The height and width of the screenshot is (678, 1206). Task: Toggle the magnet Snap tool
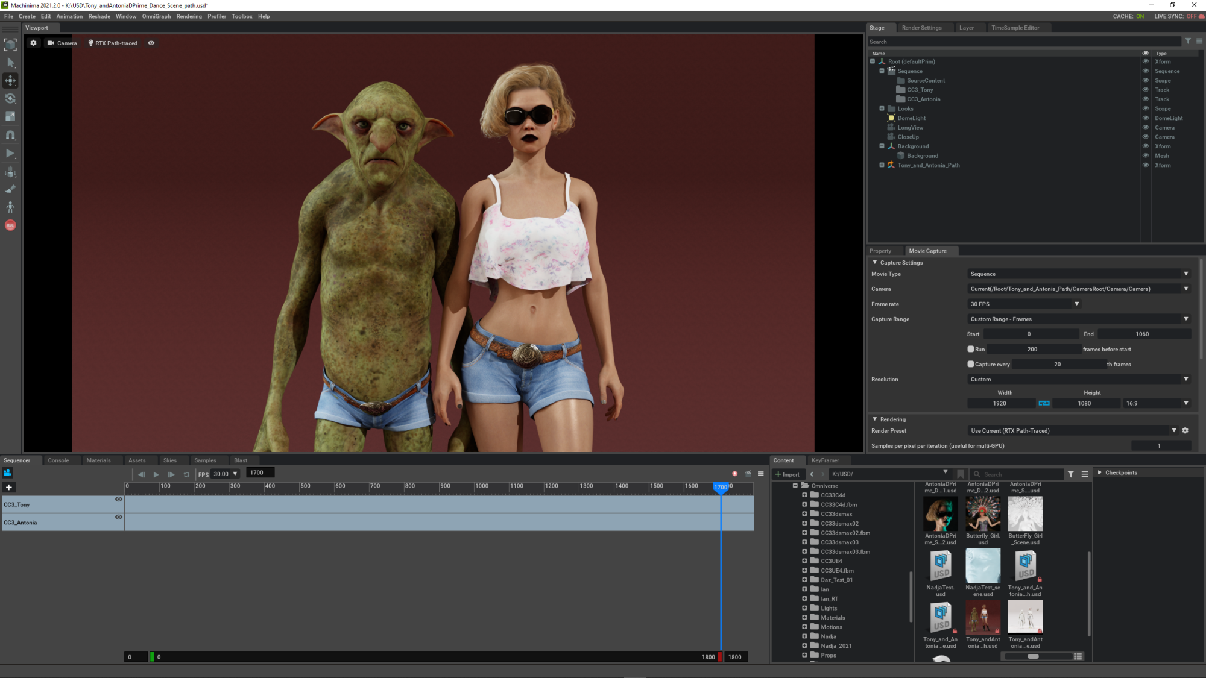pyautogui.click(x=10, y=135)
